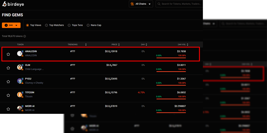Sort by the TRENDING column arrows
The width and height of the screenshot is (267, 133).
(86, 45)
